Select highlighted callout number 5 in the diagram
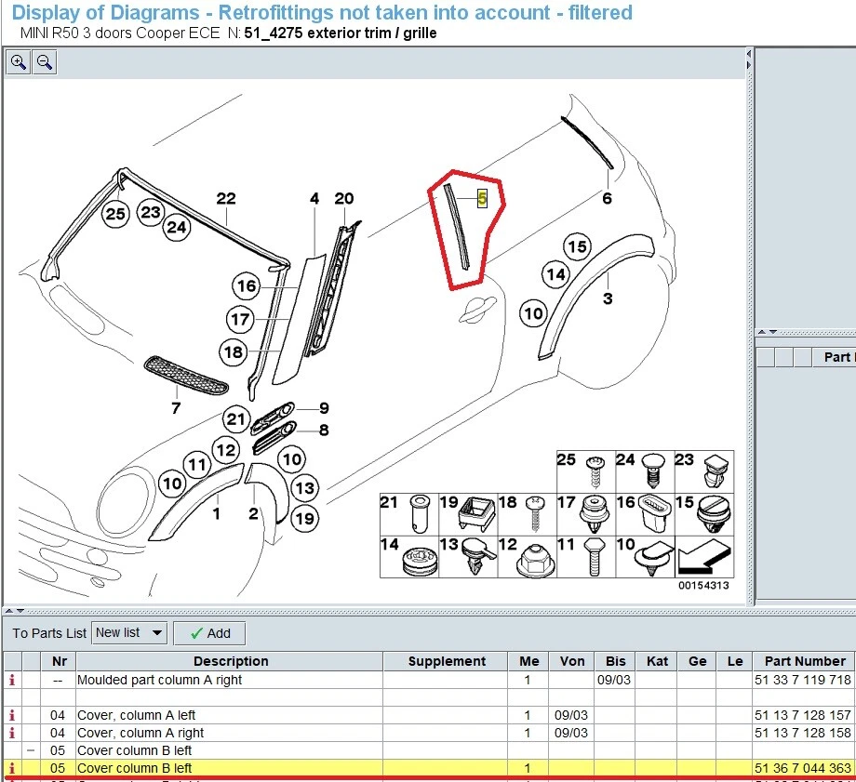 click(x=482, y=198)
